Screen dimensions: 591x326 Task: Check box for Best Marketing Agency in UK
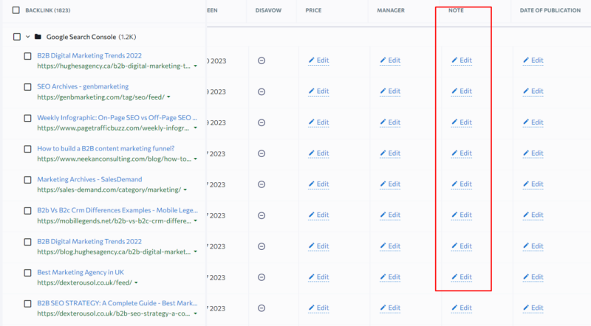tap(27, 273)
